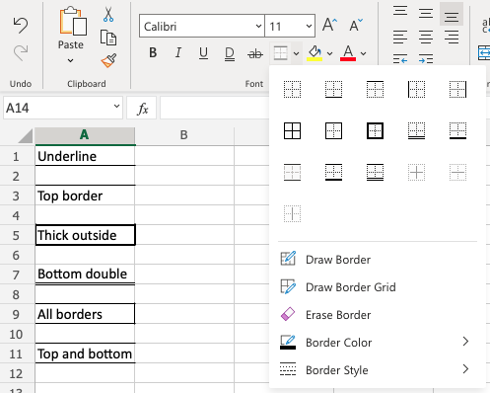The image size is (490, 393).
Task: Select Thick Outside Borders option
Action: tap(375, 130)
